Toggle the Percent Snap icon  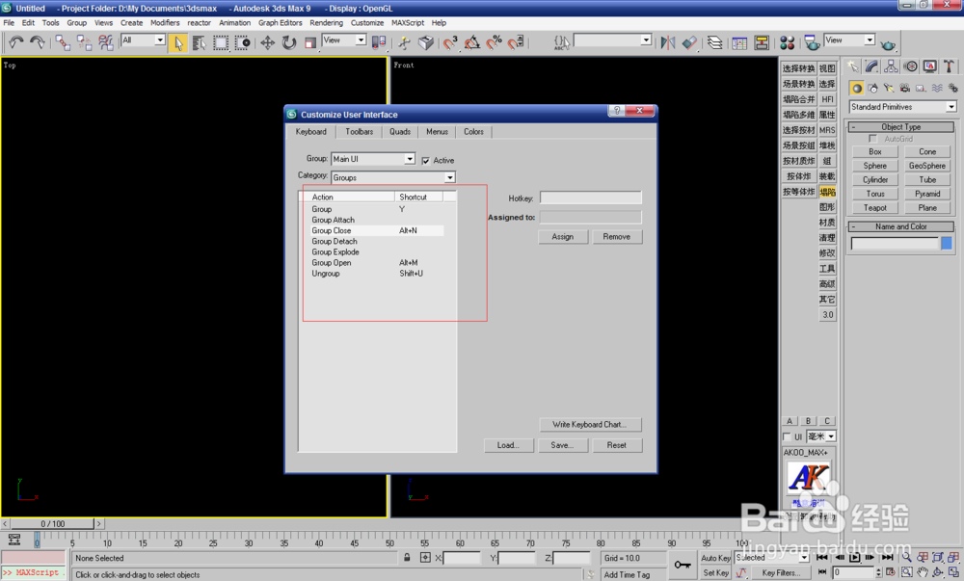pyautogui.click(x=494, y=42)
